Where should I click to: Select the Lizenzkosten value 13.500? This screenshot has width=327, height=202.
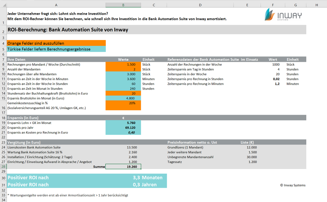(x=123, y=147)
